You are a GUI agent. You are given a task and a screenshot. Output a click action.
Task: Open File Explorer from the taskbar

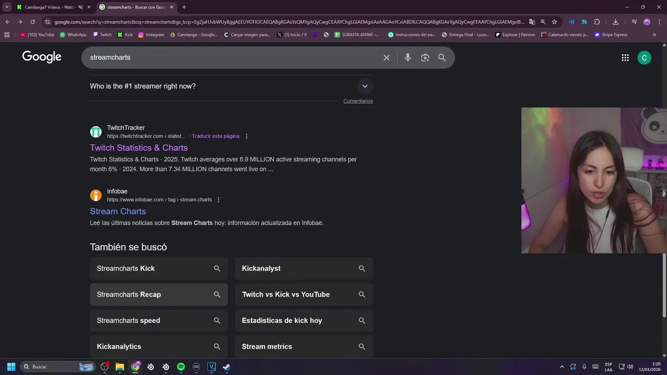[120, 367]
